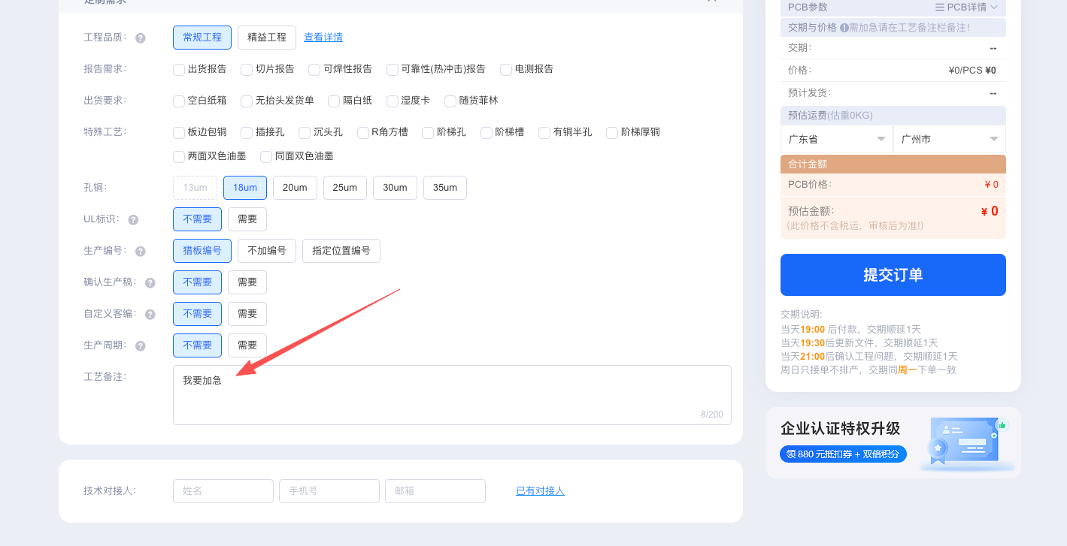This screenshot has height=546, width=1067.
Task: Tick the 两面双色油墨 checkbox
Action: click(179, 157)
